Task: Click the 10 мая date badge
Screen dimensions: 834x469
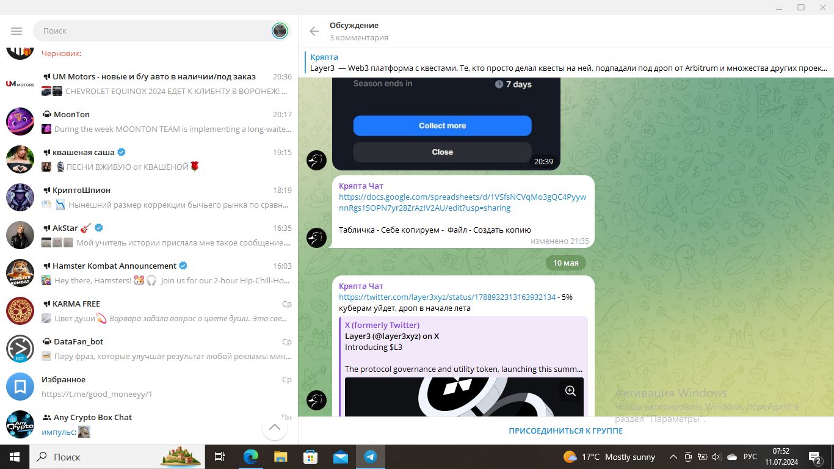Action: [x=565, y=263]
